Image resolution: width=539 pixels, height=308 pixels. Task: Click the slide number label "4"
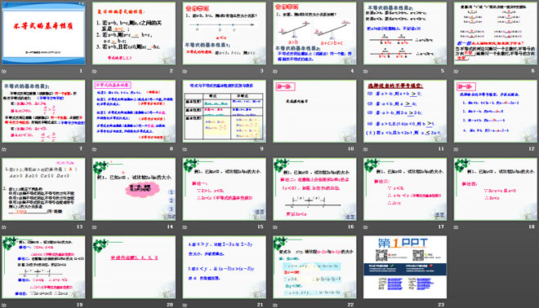[352, 71]
